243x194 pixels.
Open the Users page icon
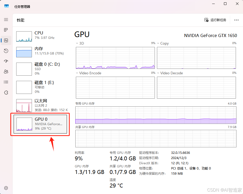(6, 72)
